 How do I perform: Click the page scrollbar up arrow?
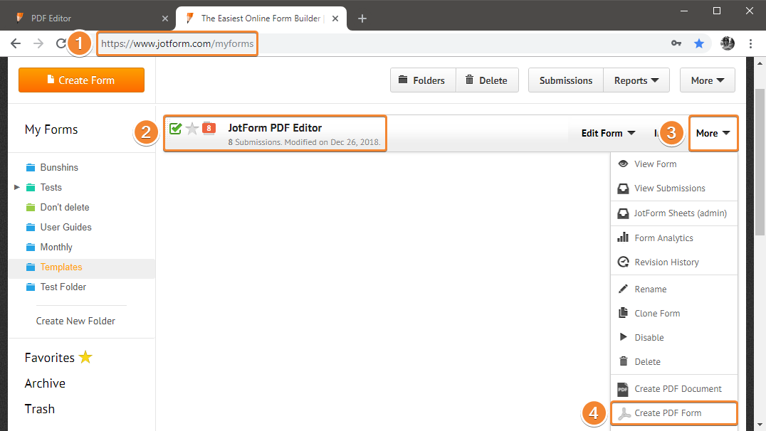click(760, 63)
